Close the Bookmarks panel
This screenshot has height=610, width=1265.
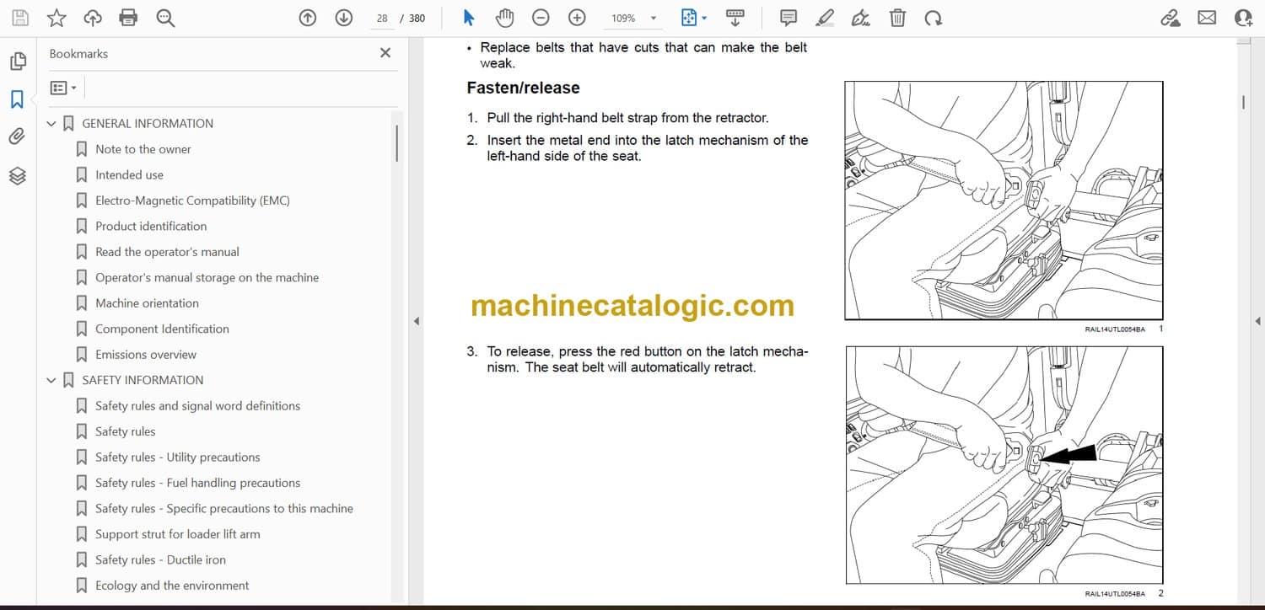pos(385,53)
